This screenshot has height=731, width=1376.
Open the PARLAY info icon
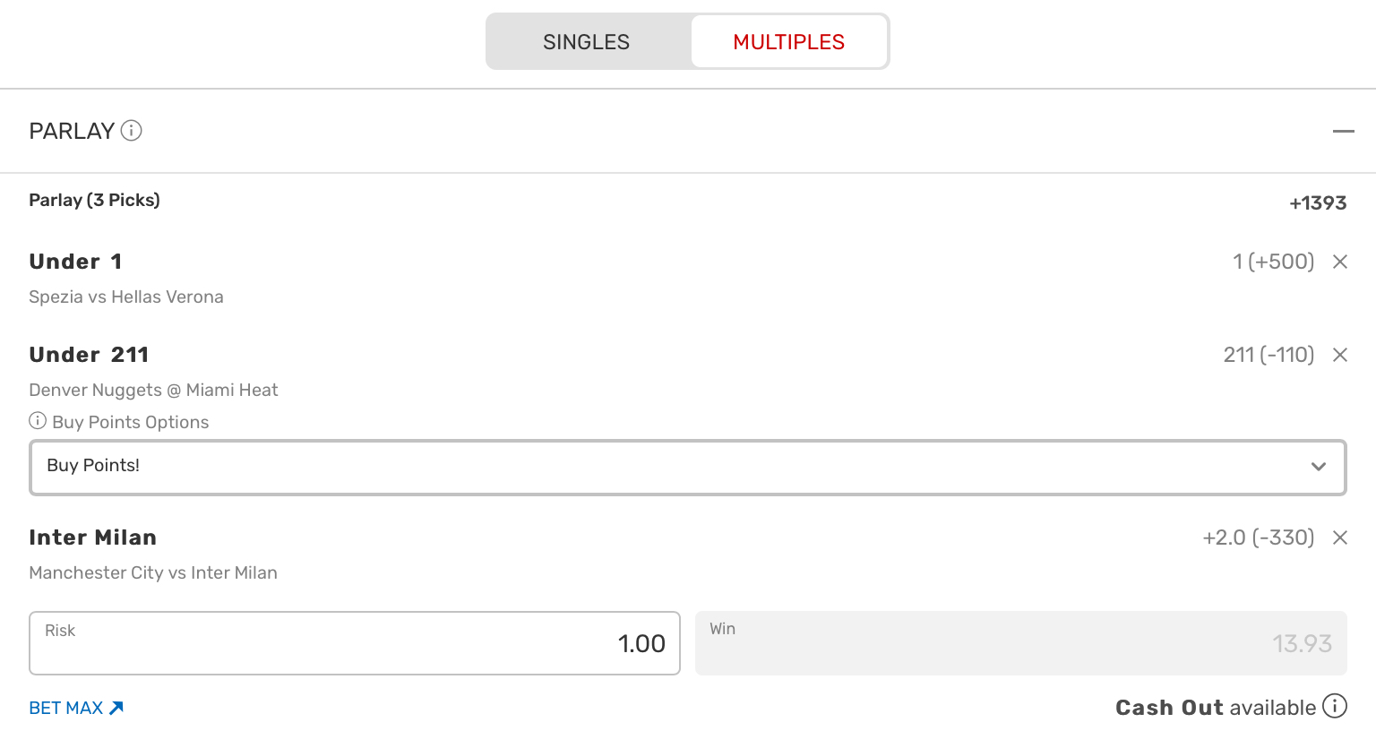click(132, 131)
